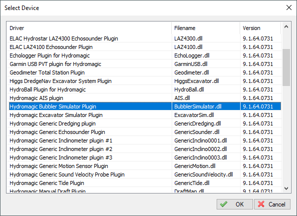
Task: Click the LAZ4100.dll filename cell
Action: [206, 47]
